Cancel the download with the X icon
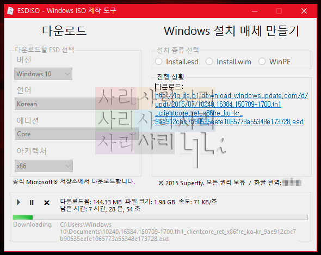The height and width of the screenshot is (255, 321). point(47,203)
